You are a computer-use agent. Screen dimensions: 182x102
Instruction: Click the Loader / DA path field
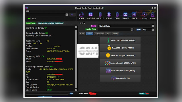pyautogui.click(x=114, y=30)
